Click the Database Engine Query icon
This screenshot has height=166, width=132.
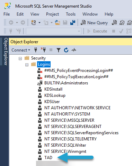114,22
